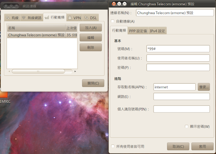Click the 號碼(M) field containing *99#
Image resolution: width=216 pixels, height=154 pixels.
tap(178, 49)
